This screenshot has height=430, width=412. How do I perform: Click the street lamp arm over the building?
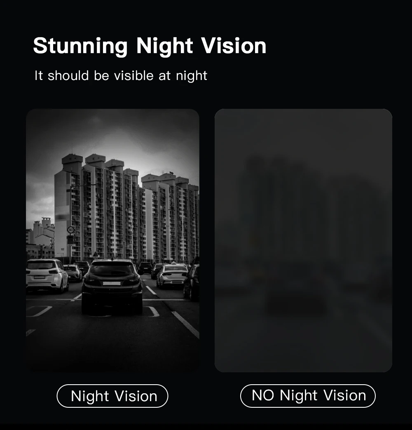[83, 186]
